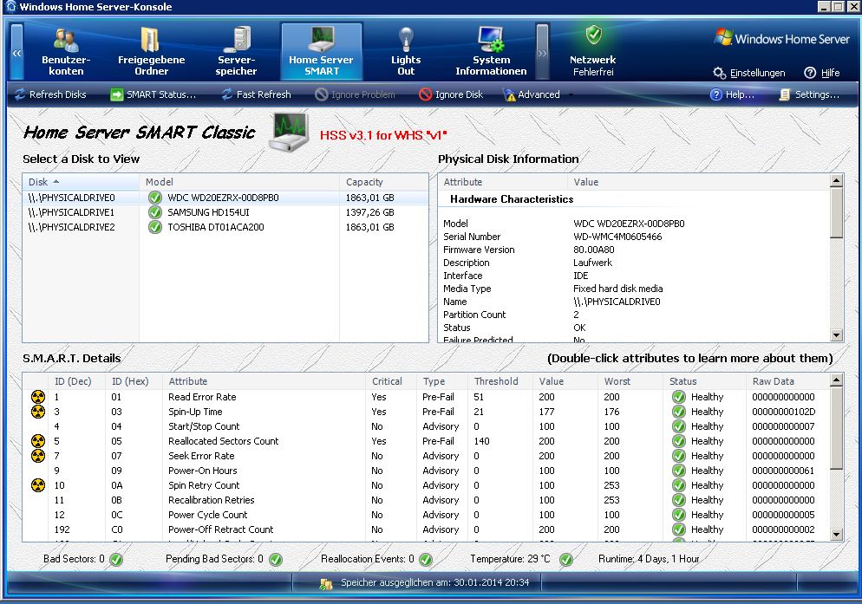Open SMART Status dialog

153,94
